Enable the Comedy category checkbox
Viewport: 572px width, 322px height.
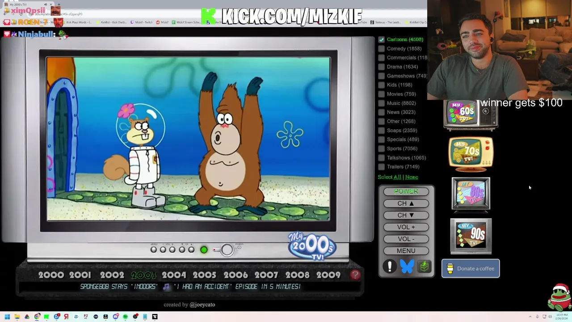coord(381,48)
